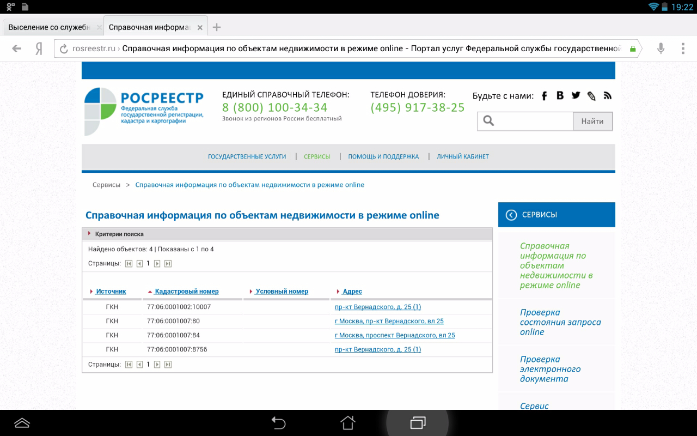Open the Личный кабинет menu item
This screenshot has height=436, width=697.
point(462,156)
